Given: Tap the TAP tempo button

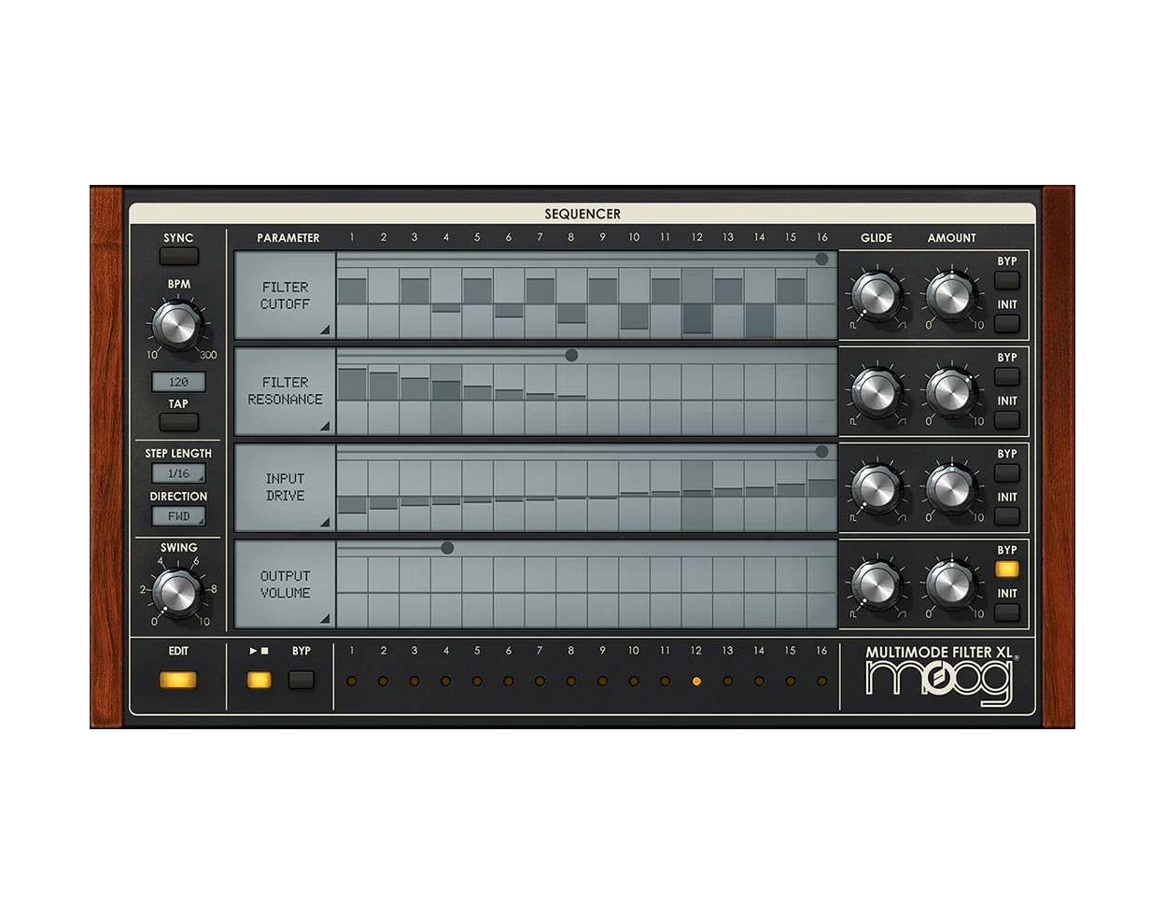Looking at the screenshot, I should pyautogui.click(x=178, y=421).
